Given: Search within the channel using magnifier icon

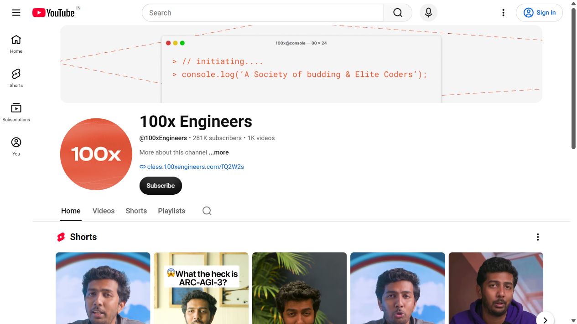Looking at the screenshot, I should (x=207, y=211).
